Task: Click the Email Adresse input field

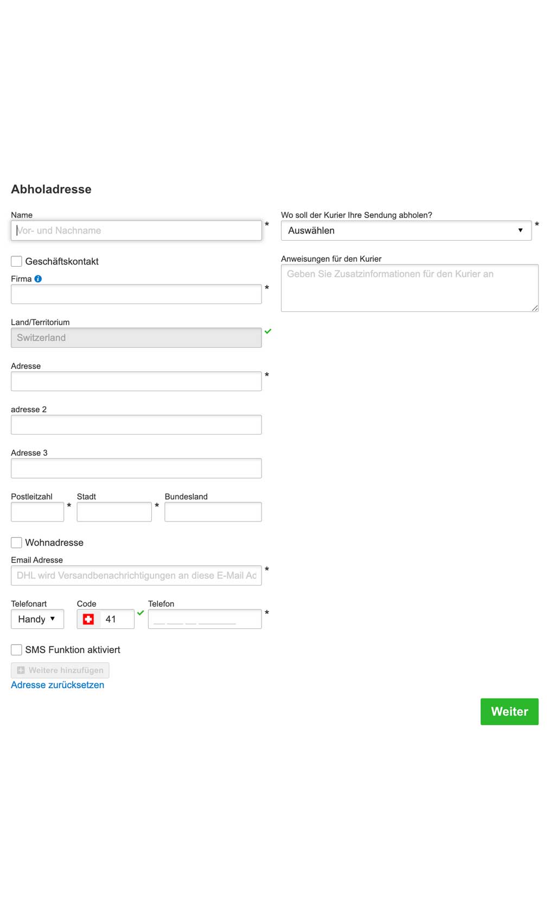Action: point(136,575)
